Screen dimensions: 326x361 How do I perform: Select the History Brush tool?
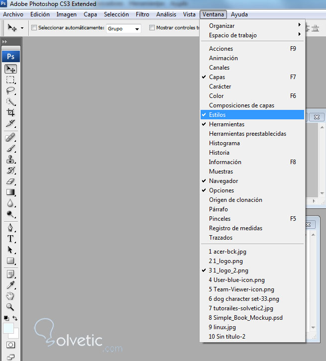pos(10,171)
